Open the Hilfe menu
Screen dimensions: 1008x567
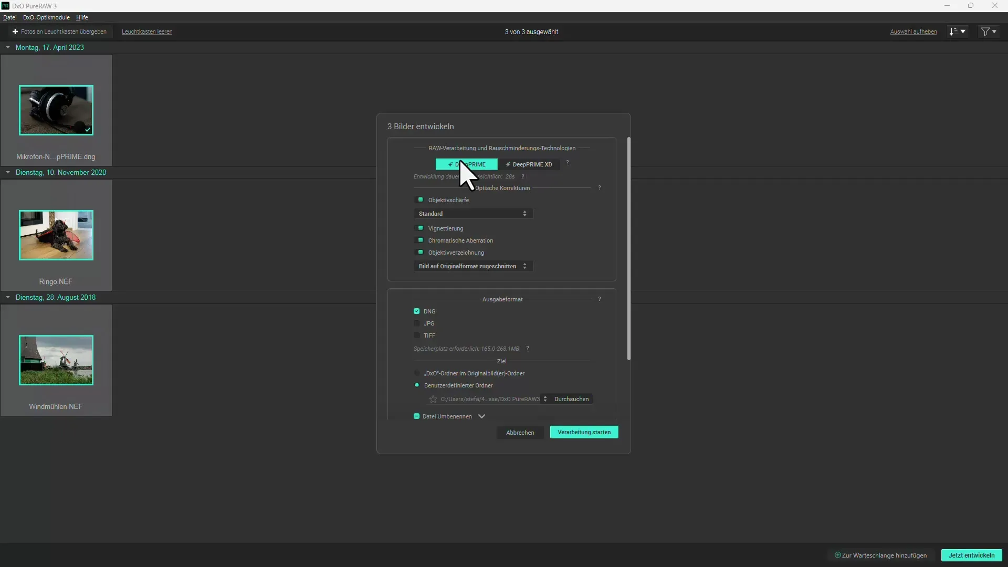tap(82, 17)
